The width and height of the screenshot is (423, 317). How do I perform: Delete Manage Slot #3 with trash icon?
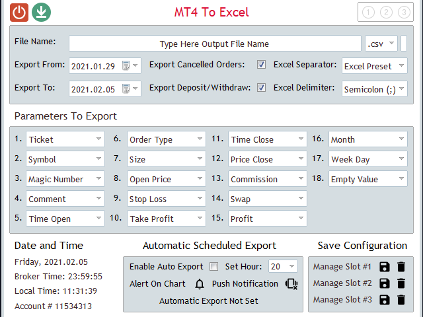coord(401,300)
